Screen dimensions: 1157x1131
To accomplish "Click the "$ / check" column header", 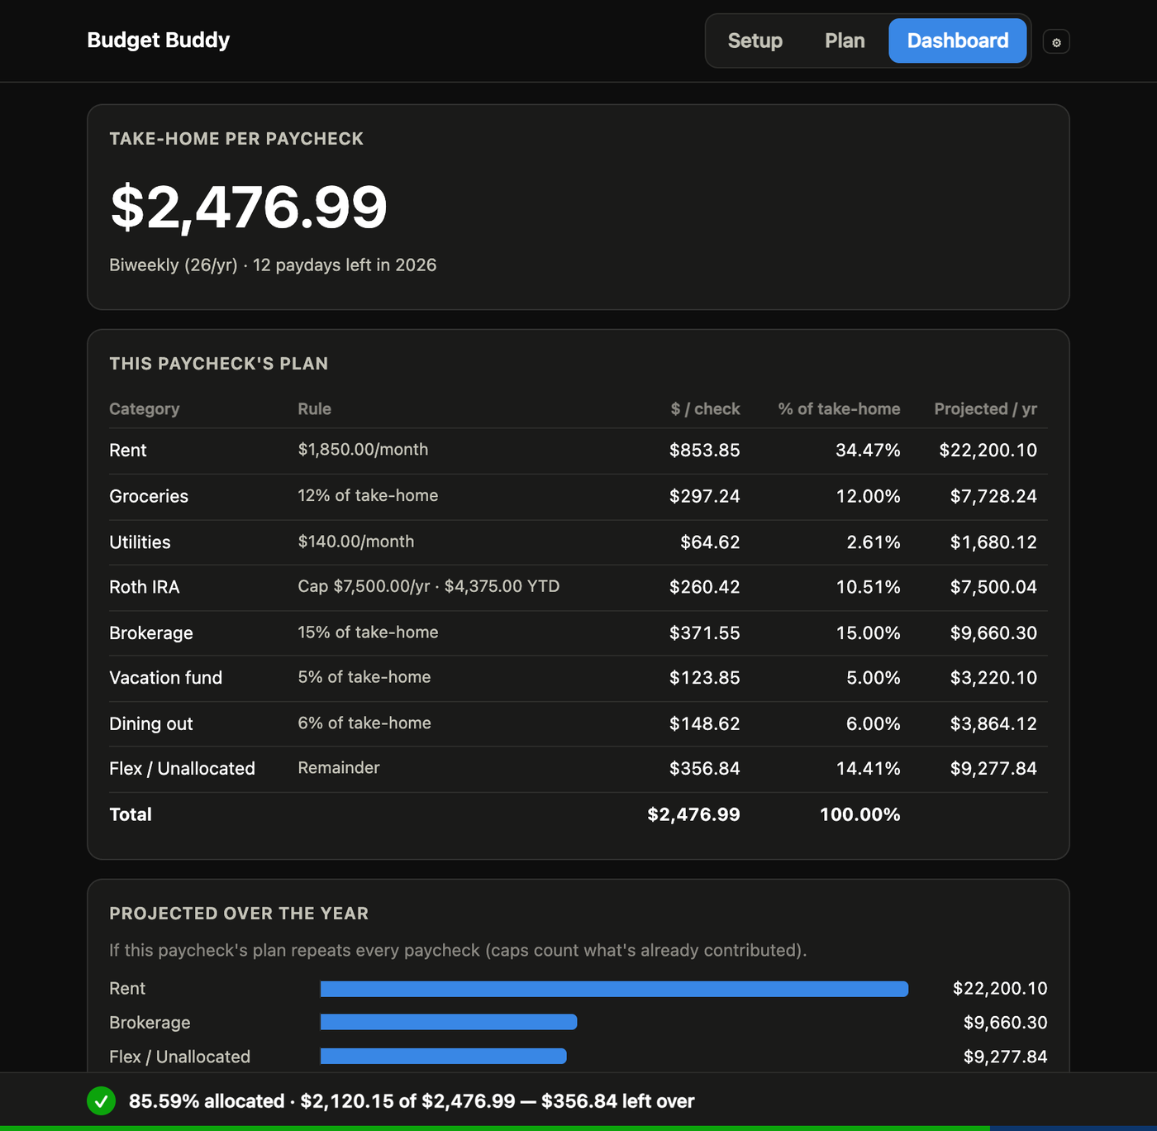I will (x=706, y=409).
